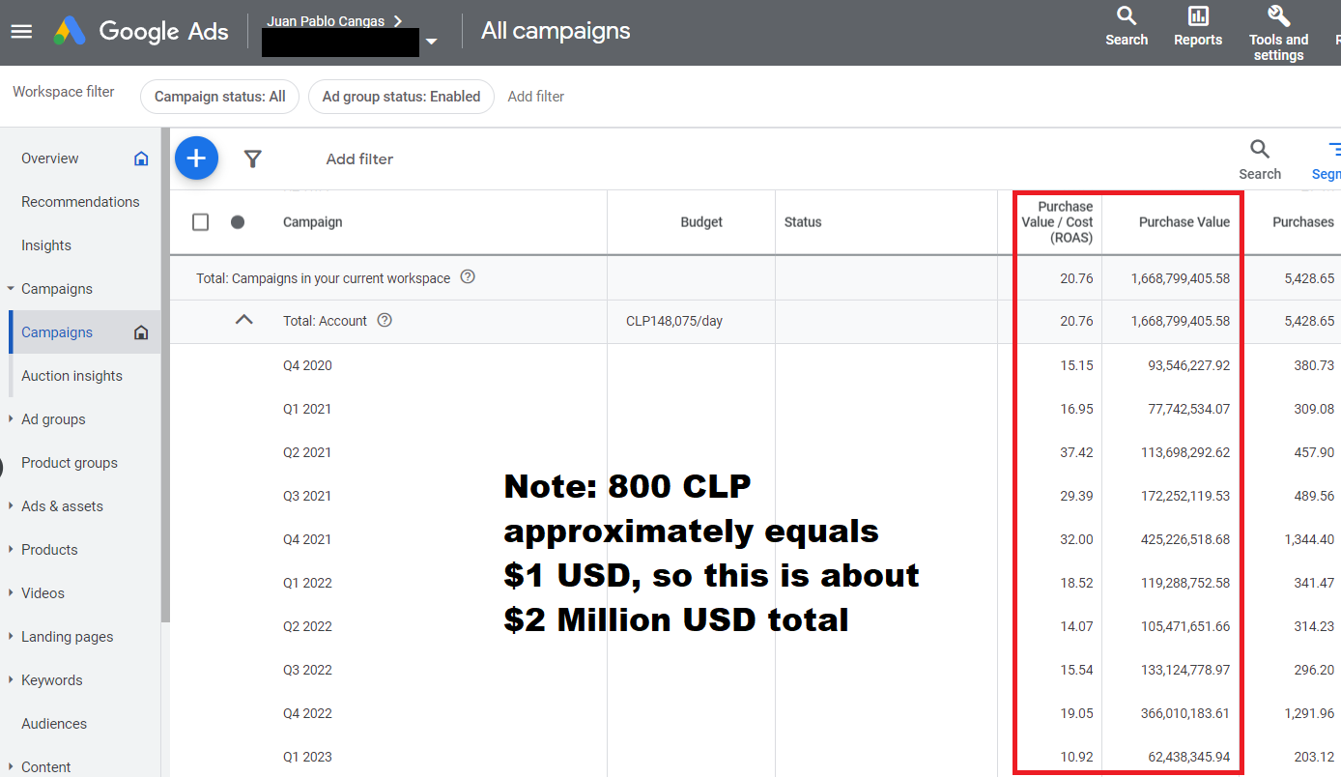This screenshot has width=1341, height=777.
Task: Click the Ad group status: Enabled chip
Action: pos(401,97)
